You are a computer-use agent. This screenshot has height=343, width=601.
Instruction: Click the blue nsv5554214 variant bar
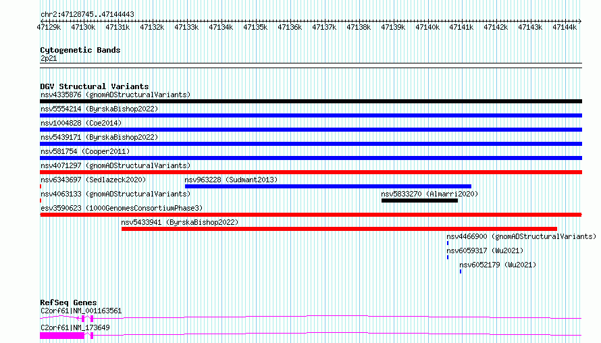point(311,115)
